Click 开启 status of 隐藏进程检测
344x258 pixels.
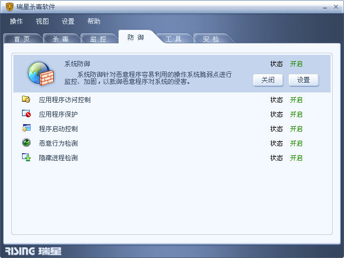tap(296, 157)
